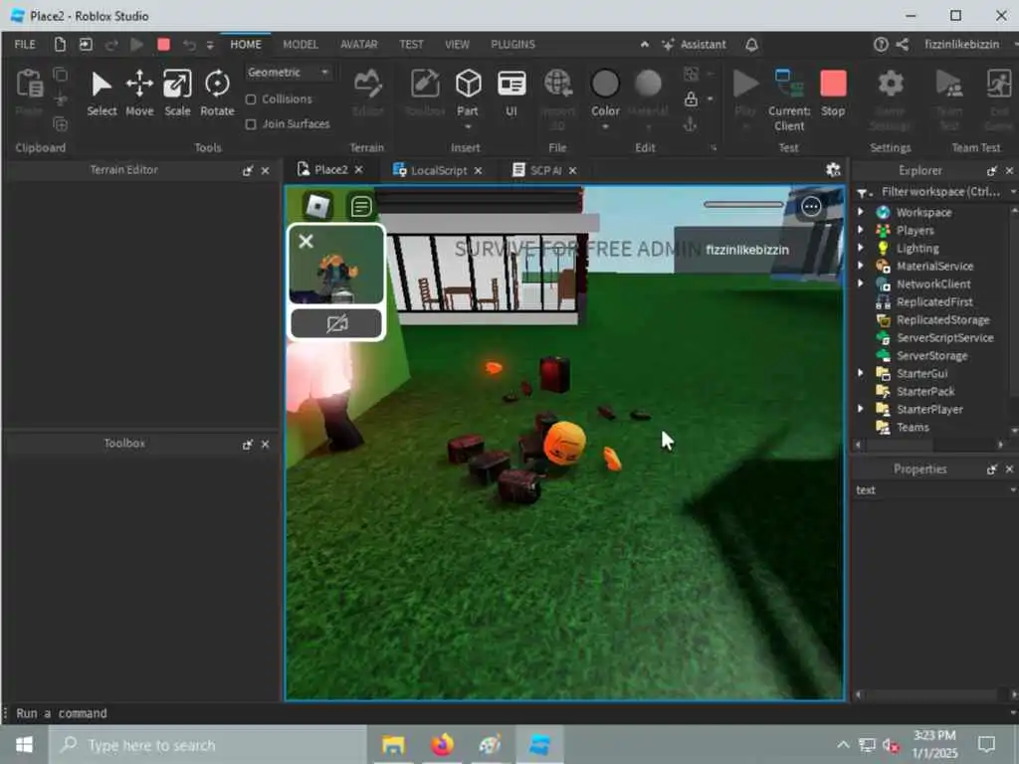Image resolution: width=1019 pixels, height=764 pixels.
Task: Open the Terrain Editor tool
Action: click(368, 94)
